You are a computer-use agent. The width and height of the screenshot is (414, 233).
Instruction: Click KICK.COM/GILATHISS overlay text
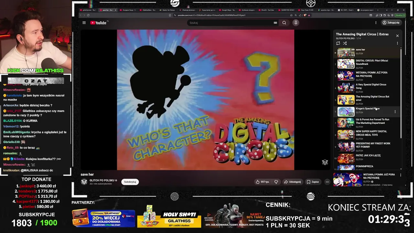pyautogui.click(x=36, y=71)
